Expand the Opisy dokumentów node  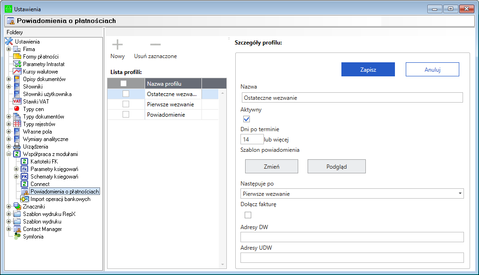coord(9,79)
